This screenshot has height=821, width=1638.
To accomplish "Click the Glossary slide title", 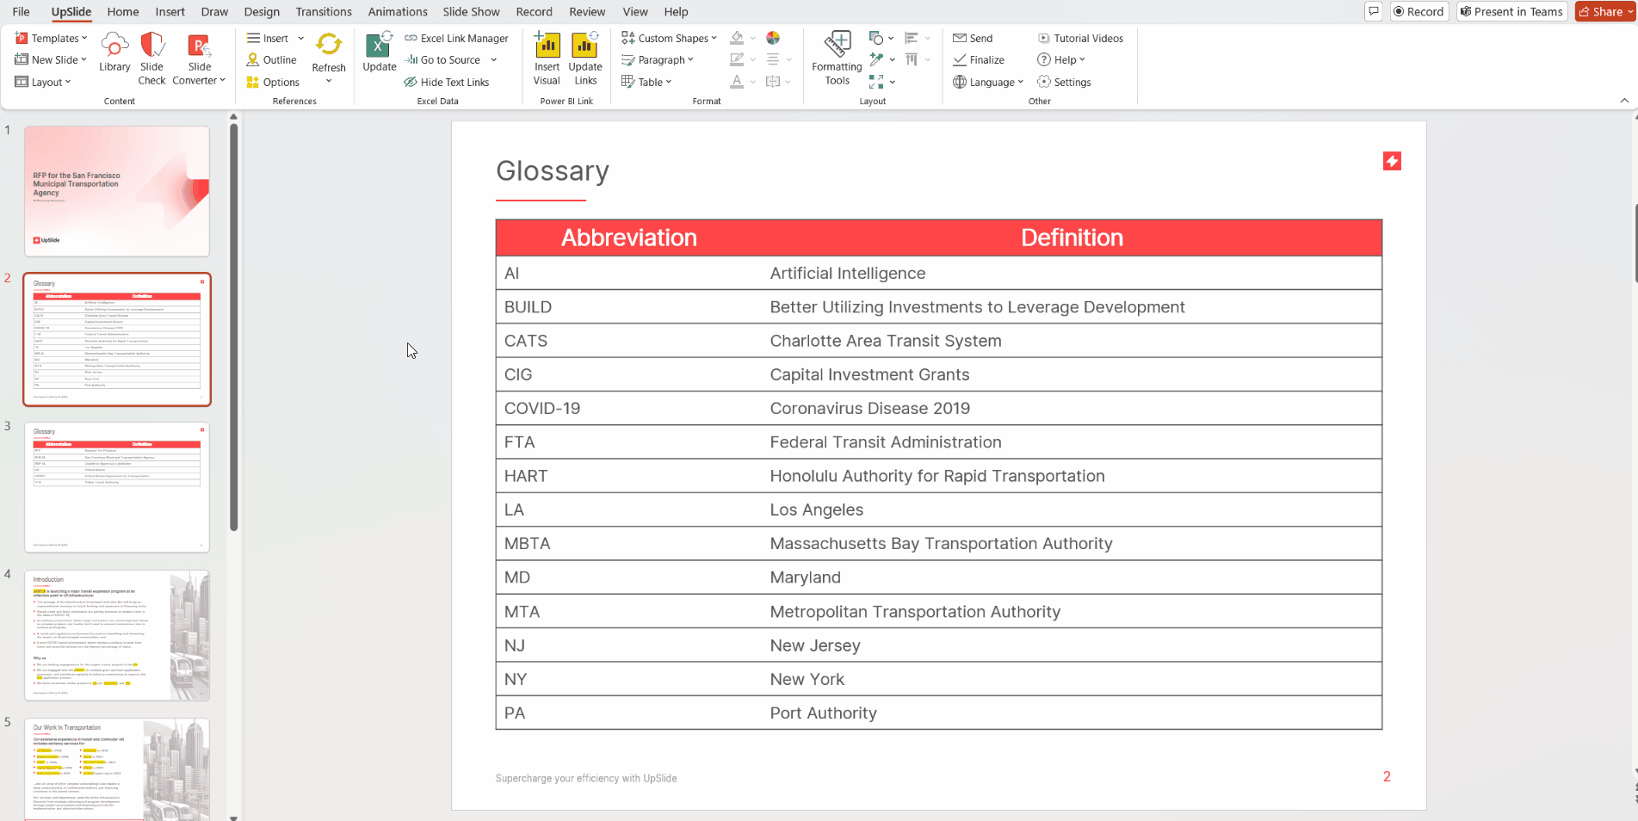I will pos(553,170).
